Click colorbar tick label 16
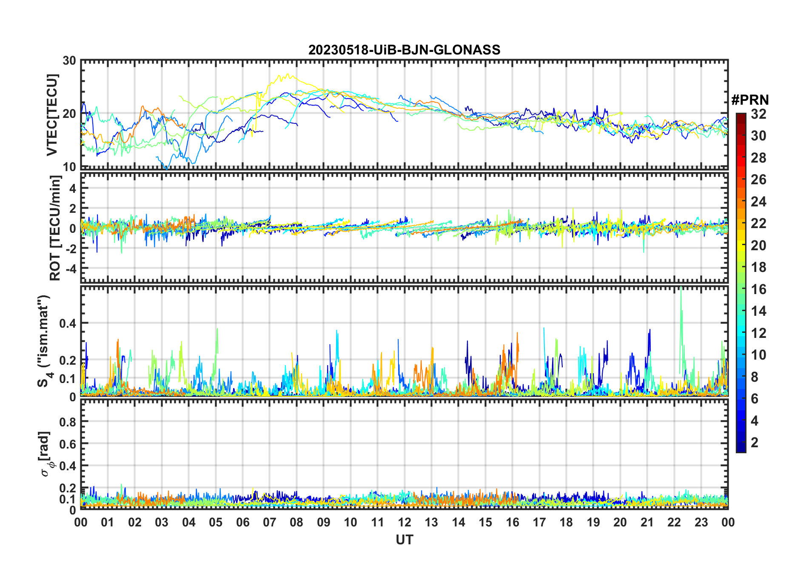Screen dimensions: 809x566 758,289
